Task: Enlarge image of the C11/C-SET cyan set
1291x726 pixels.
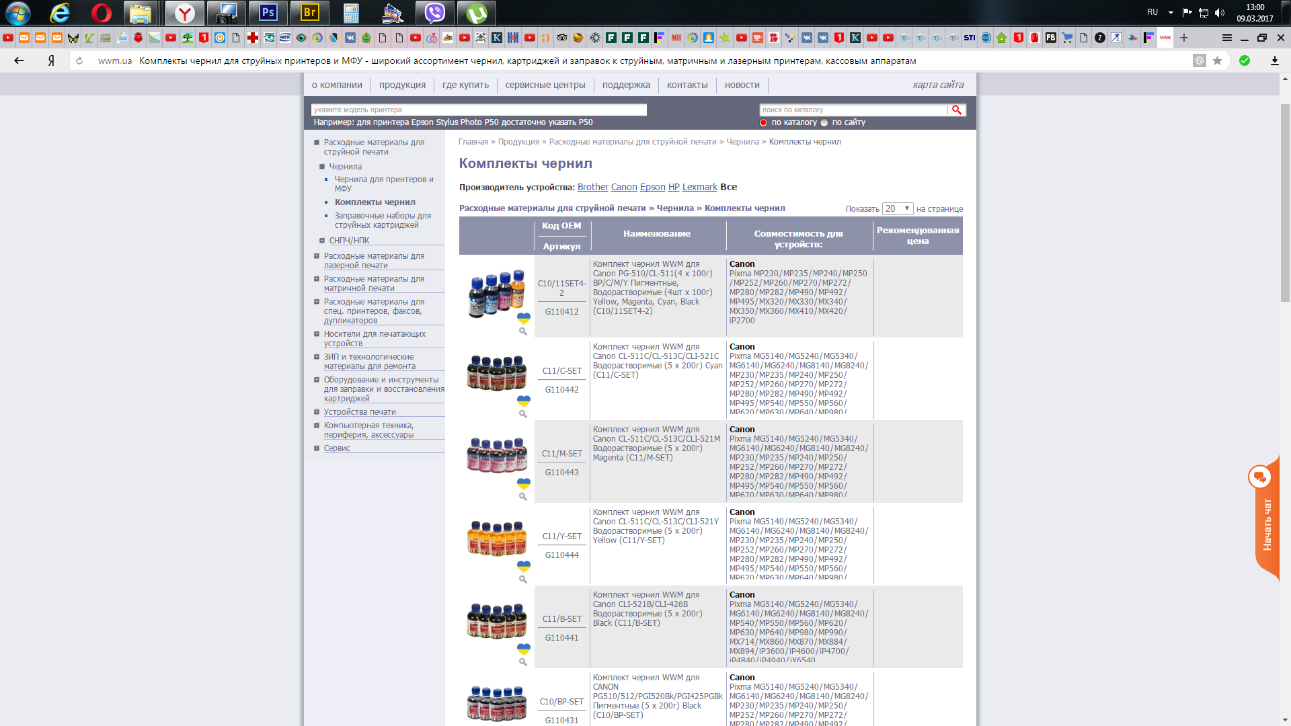Action: tap(522, 414)
